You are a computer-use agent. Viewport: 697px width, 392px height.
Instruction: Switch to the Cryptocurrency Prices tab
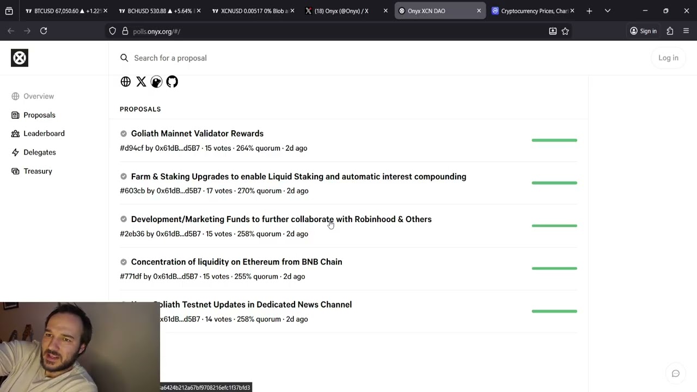pos(534,11)
